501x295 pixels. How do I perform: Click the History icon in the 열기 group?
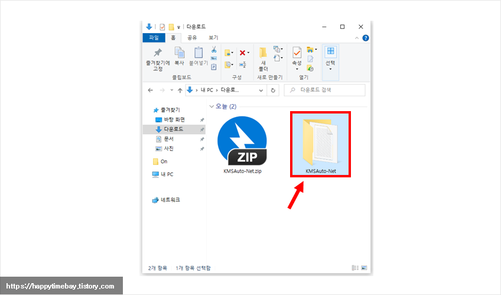310,68
